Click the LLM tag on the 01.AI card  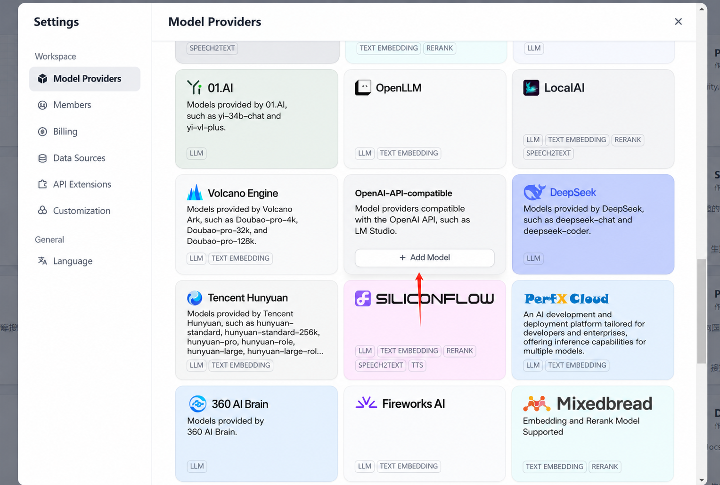pos(196,153)
